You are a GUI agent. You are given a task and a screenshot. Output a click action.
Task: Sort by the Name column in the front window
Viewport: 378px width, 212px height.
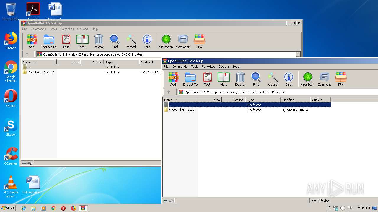coord(180,100)
